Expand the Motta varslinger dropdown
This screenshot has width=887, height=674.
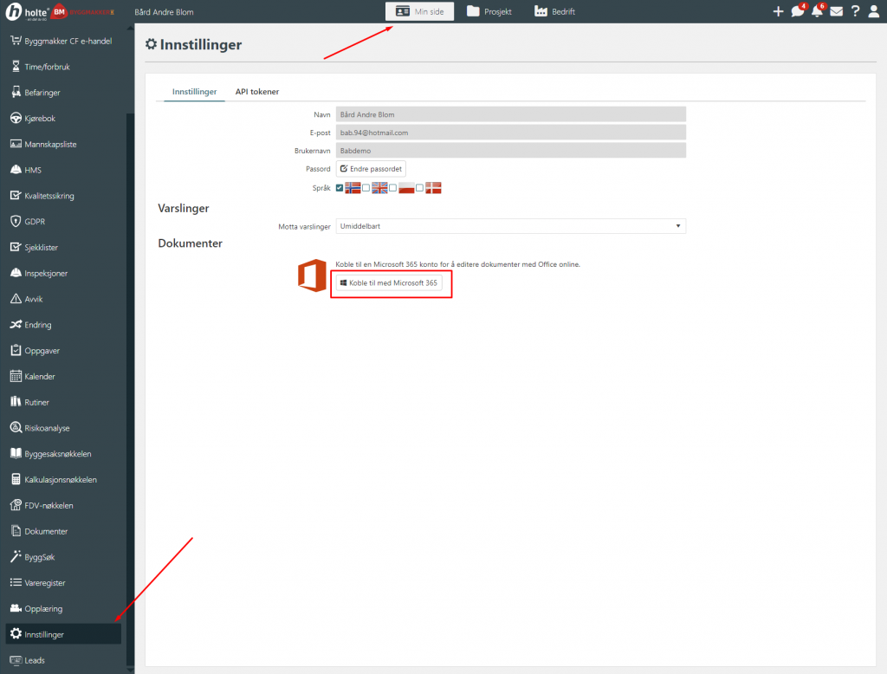click(510, 226)
